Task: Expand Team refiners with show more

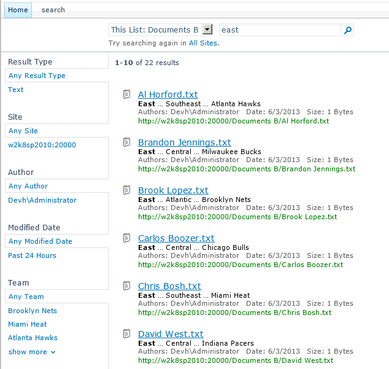Action: pyautogui.click(x=32, y=352)
